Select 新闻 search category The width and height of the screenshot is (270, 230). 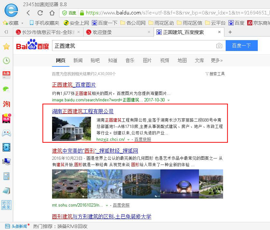(78, 60)
